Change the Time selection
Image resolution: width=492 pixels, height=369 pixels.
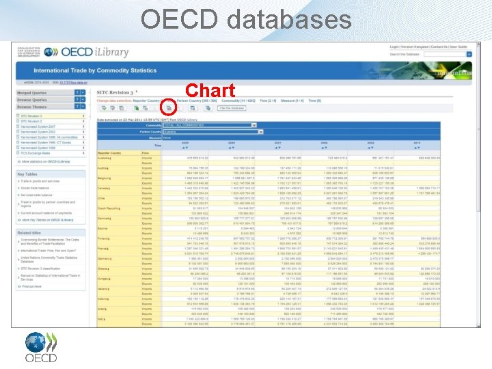[315, 100]
